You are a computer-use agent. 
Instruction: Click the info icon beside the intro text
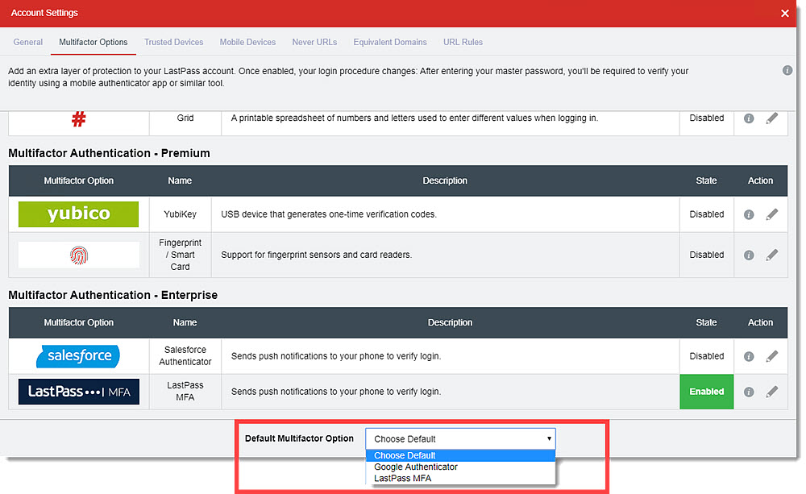point(787,70)
